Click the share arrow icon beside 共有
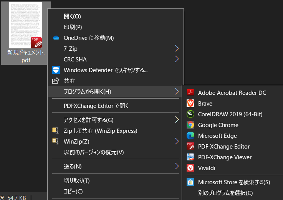The height and width of the screenshot is (200, 283). click(56, 81)
